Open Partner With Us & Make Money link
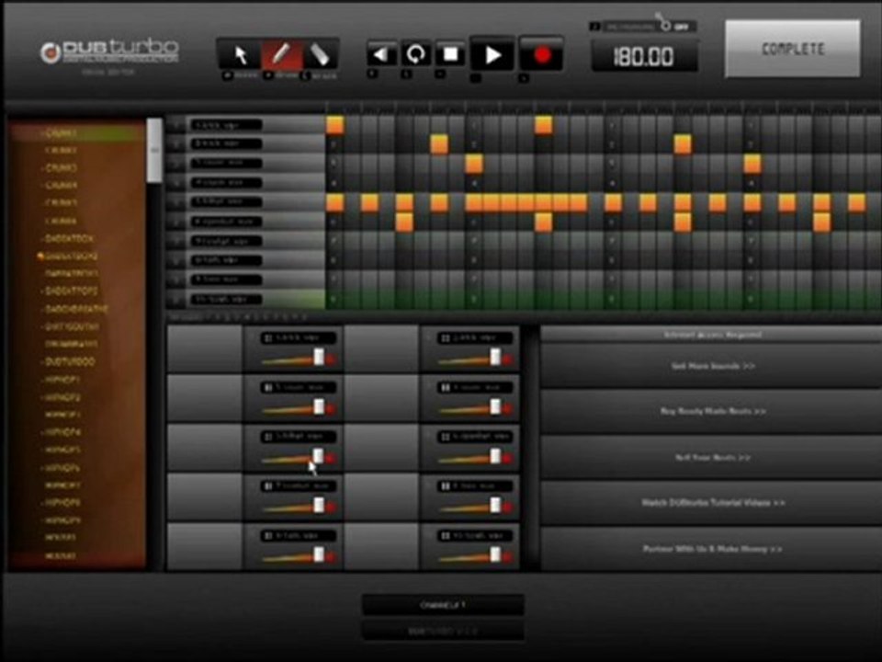 pos(712,548)
